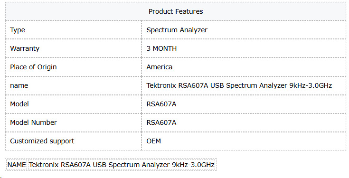Select the Type label cell

pos(74,30)
